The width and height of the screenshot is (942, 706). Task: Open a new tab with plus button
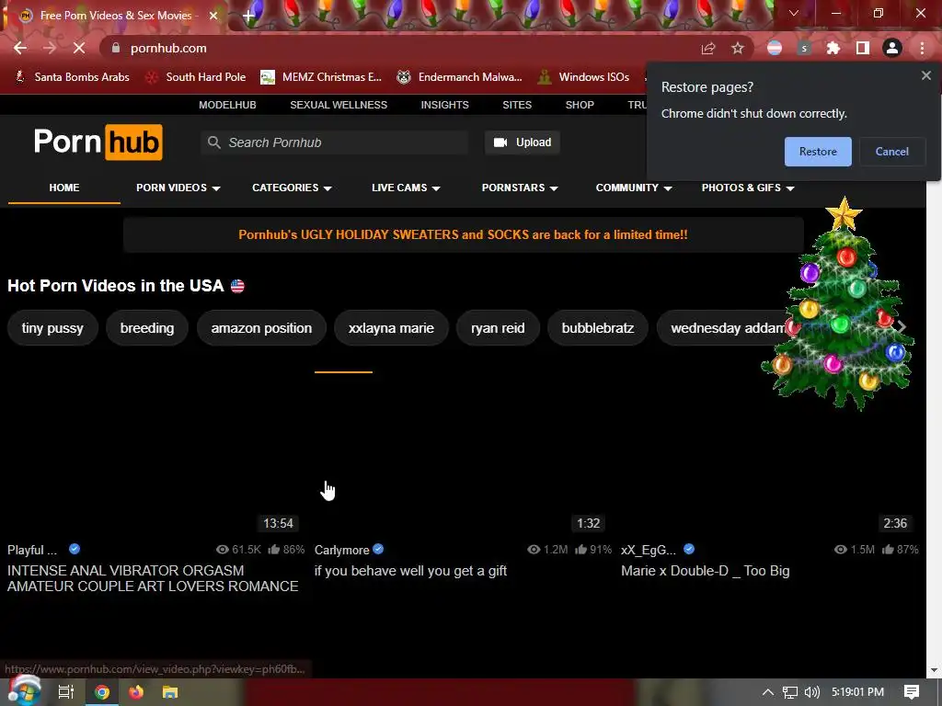coord(248,16)
